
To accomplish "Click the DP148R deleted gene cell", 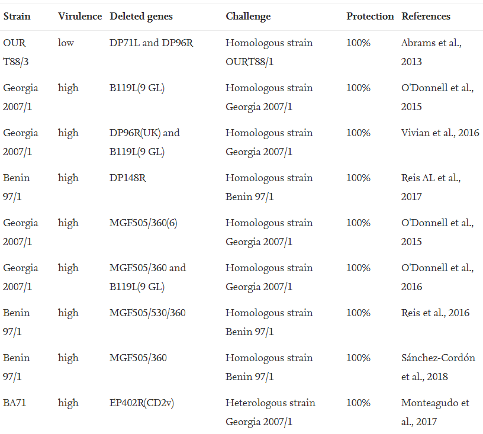I will click(128, 178).
